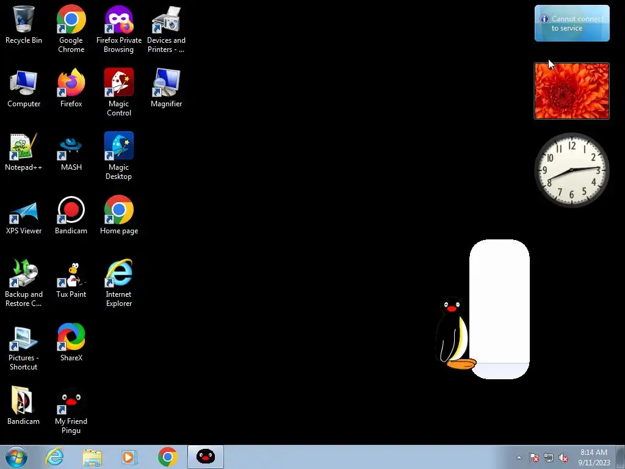Click the Action Center flag icon

click(533, 457)
